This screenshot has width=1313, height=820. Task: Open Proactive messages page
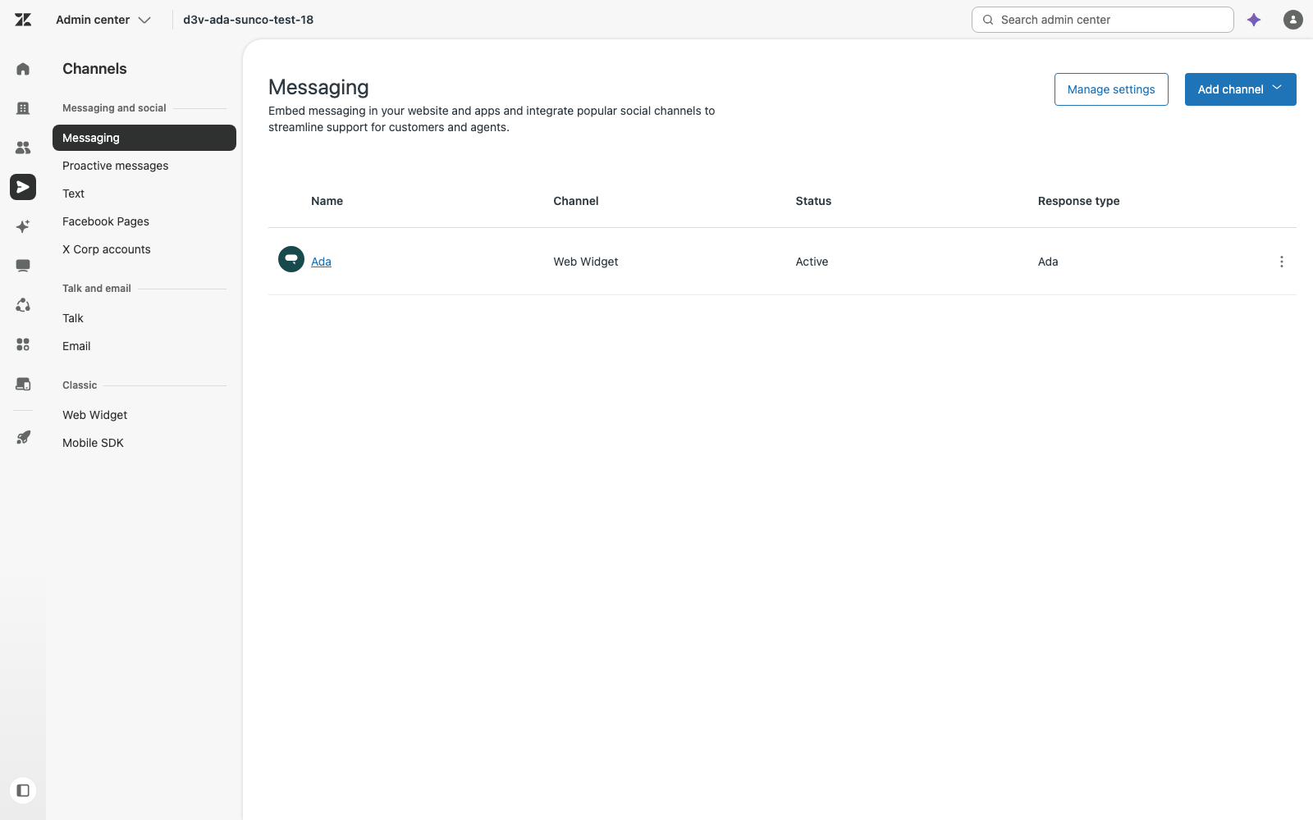click(116, 166)
